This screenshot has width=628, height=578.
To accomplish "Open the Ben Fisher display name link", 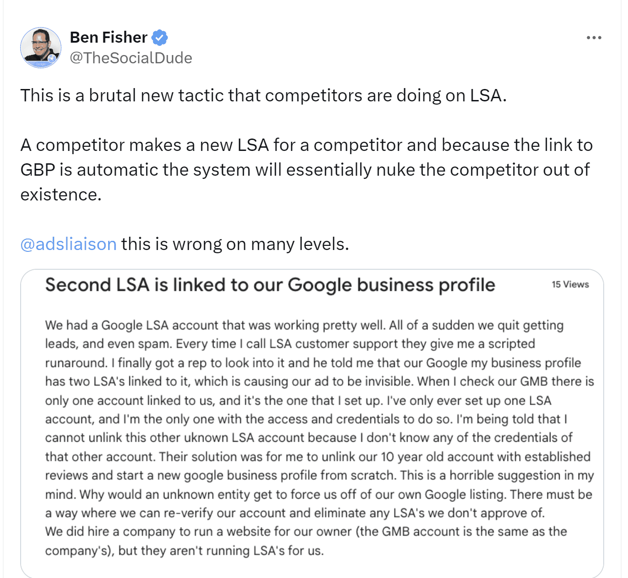I will click(108, 38).
